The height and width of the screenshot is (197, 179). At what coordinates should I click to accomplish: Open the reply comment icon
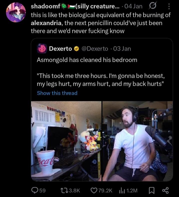[35, 190]
